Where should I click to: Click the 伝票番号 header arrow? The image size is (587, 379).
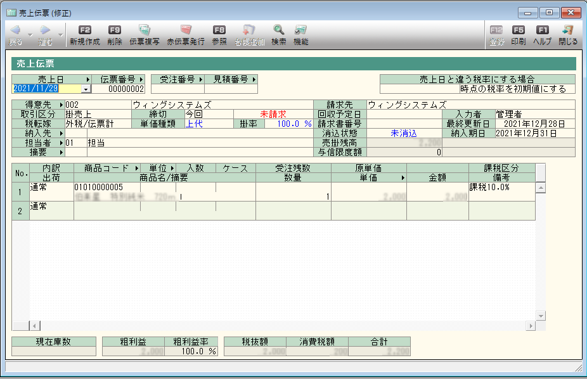[x=141, y=79]
